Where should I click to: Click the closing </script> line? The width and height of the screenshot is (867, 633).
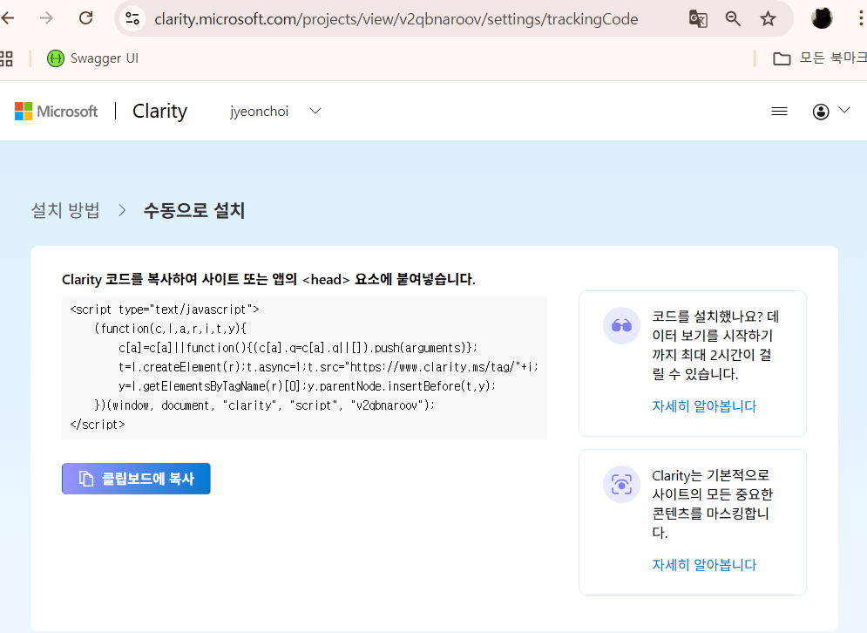click(98, 425)
